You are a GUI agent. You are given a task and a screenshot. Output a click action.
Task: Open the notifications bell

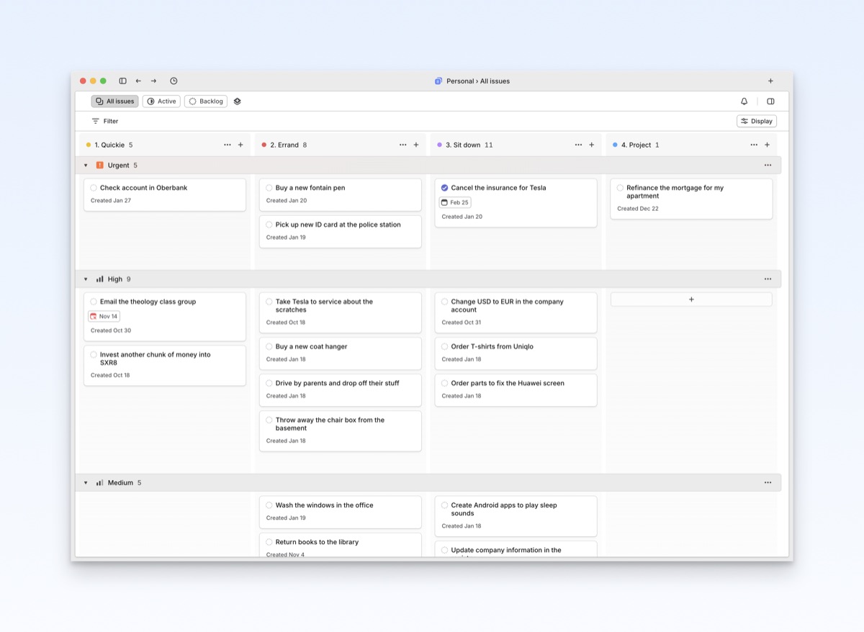point(744,101)
